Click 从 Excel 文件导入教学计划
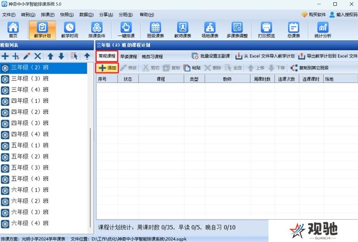Viewport: 358px width, 242px height. [x=265, y=56]
